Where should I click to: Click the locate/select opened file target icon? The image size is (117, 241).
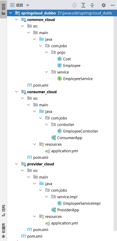pyautogui.click(x=74, y=5)
